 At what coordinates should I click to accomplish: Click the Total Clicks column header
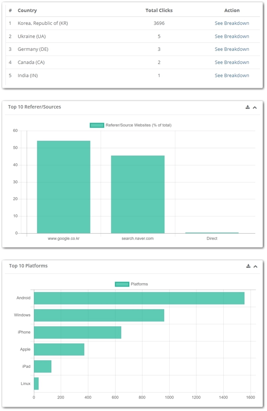coord(159,10)
